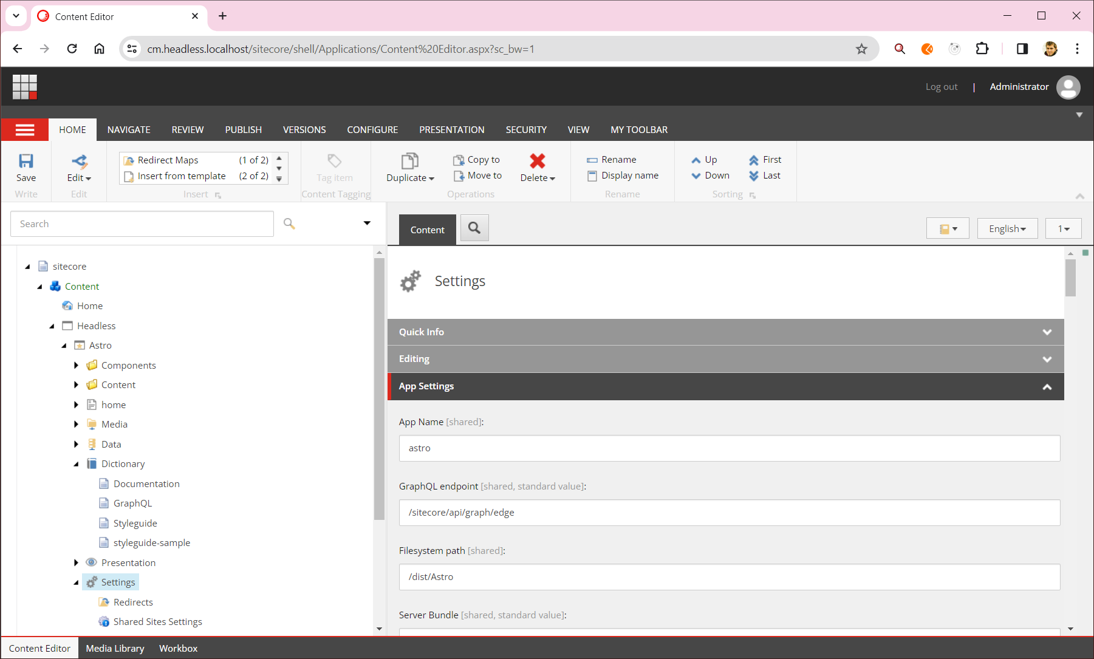The image size is (1094, 659).
Task: Click the red hamburger menu button
Action: click(x=25, y=130)
